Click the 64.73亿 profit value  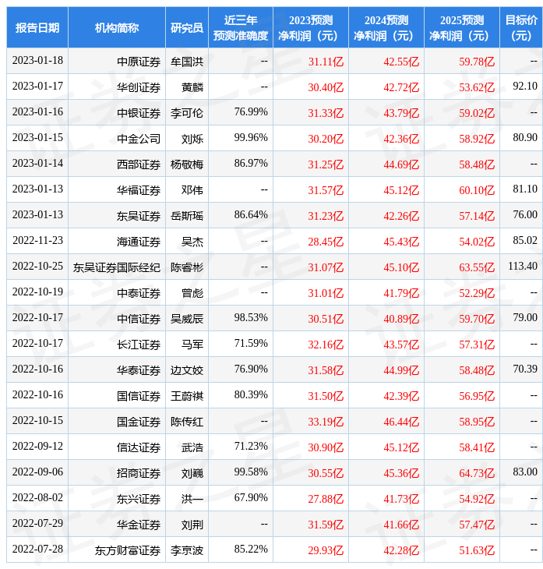[x=477, y=474]
